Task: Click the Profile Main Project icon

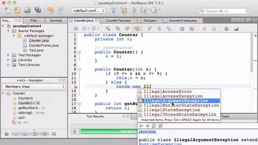Action: click(154, 10)
